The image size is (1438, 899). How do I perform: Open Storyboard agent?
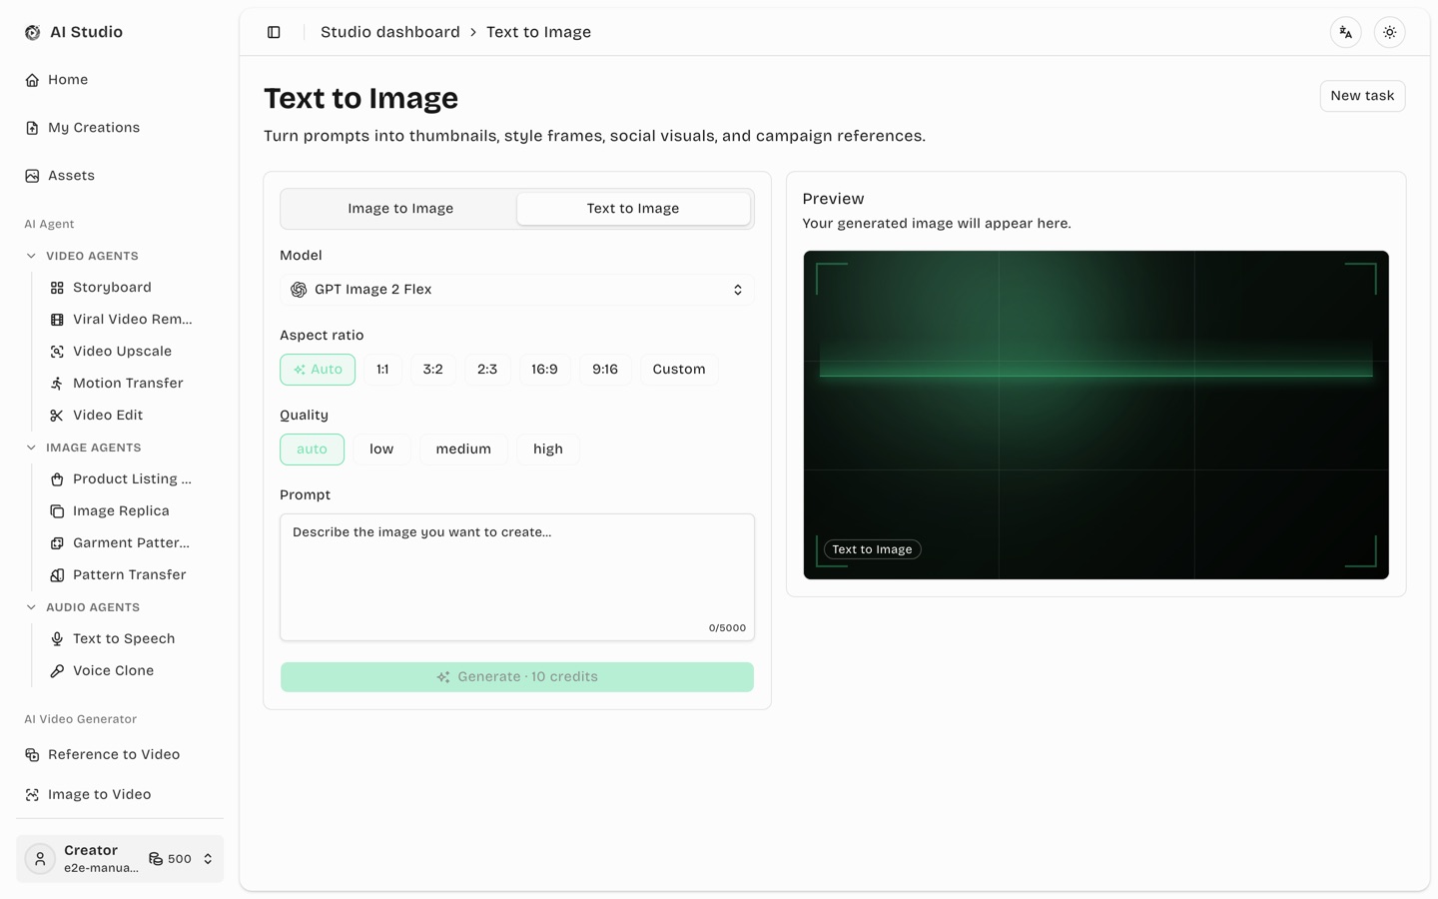(132, 288)
